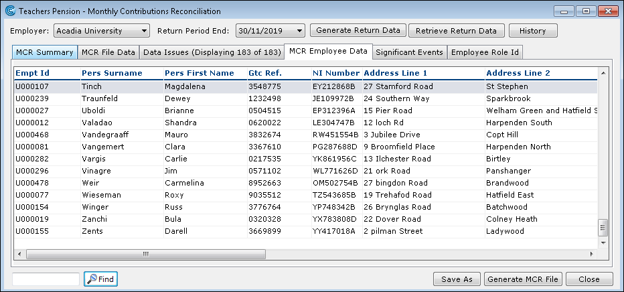Open the History button

[532, 31]
